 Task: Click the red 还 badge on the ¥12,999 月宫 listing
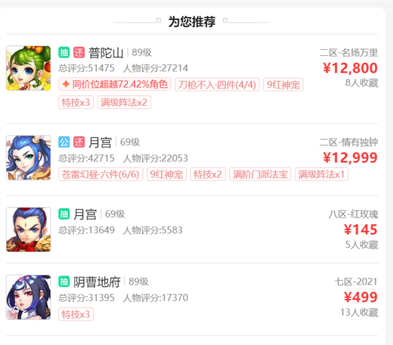coord(79,142)
